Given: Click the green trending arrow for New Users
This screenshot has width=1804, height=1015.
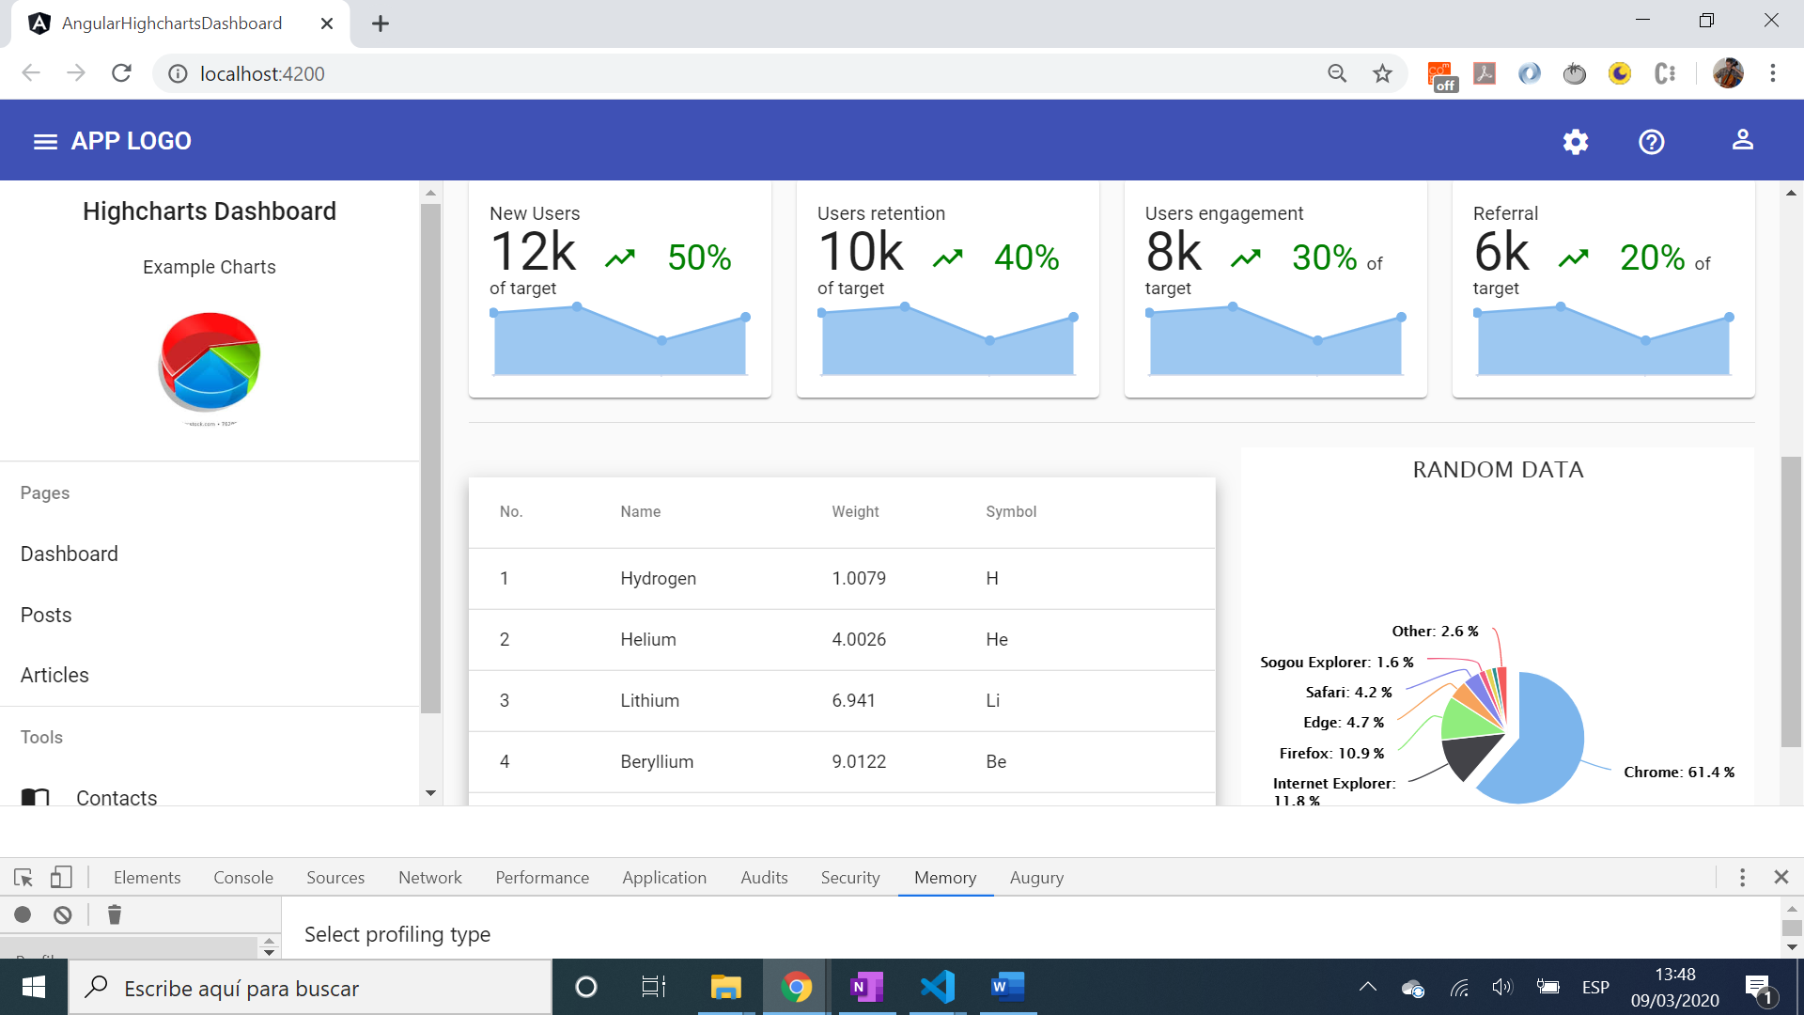Looking at the screenshot, I should (621, 258).
